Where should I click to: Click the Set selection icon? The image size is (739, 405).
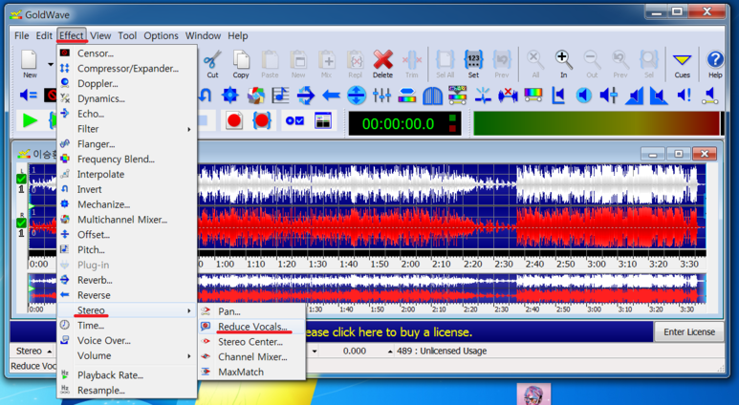(x=473, y=60)
